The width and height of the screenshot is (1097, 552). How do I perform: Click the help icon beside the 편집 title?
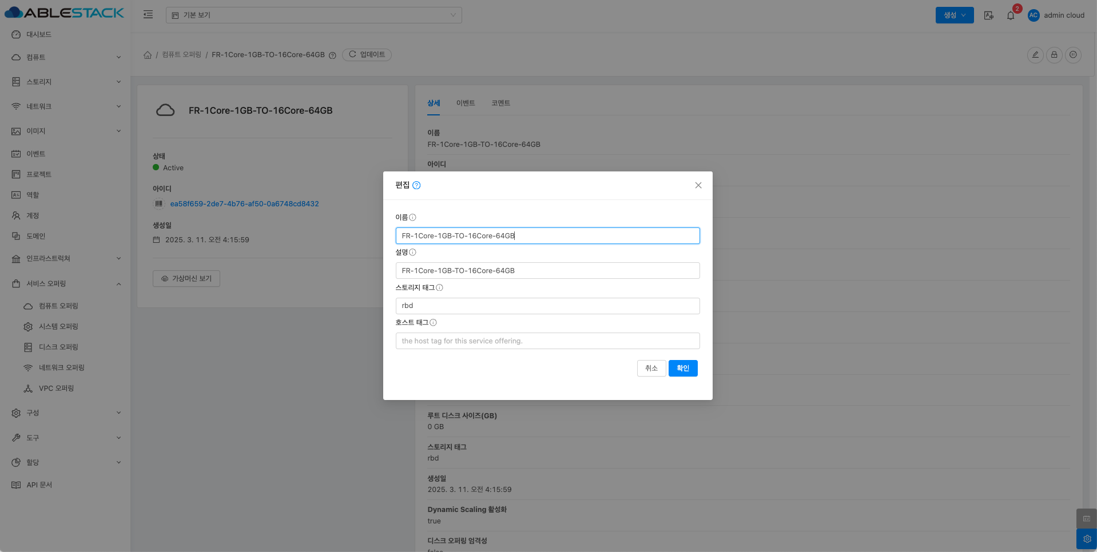click(x=416, y=185)
